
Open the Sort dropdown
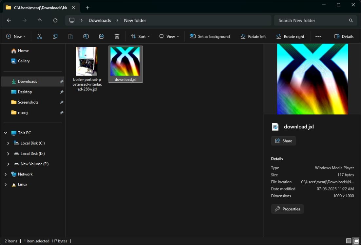coord(140,36)
